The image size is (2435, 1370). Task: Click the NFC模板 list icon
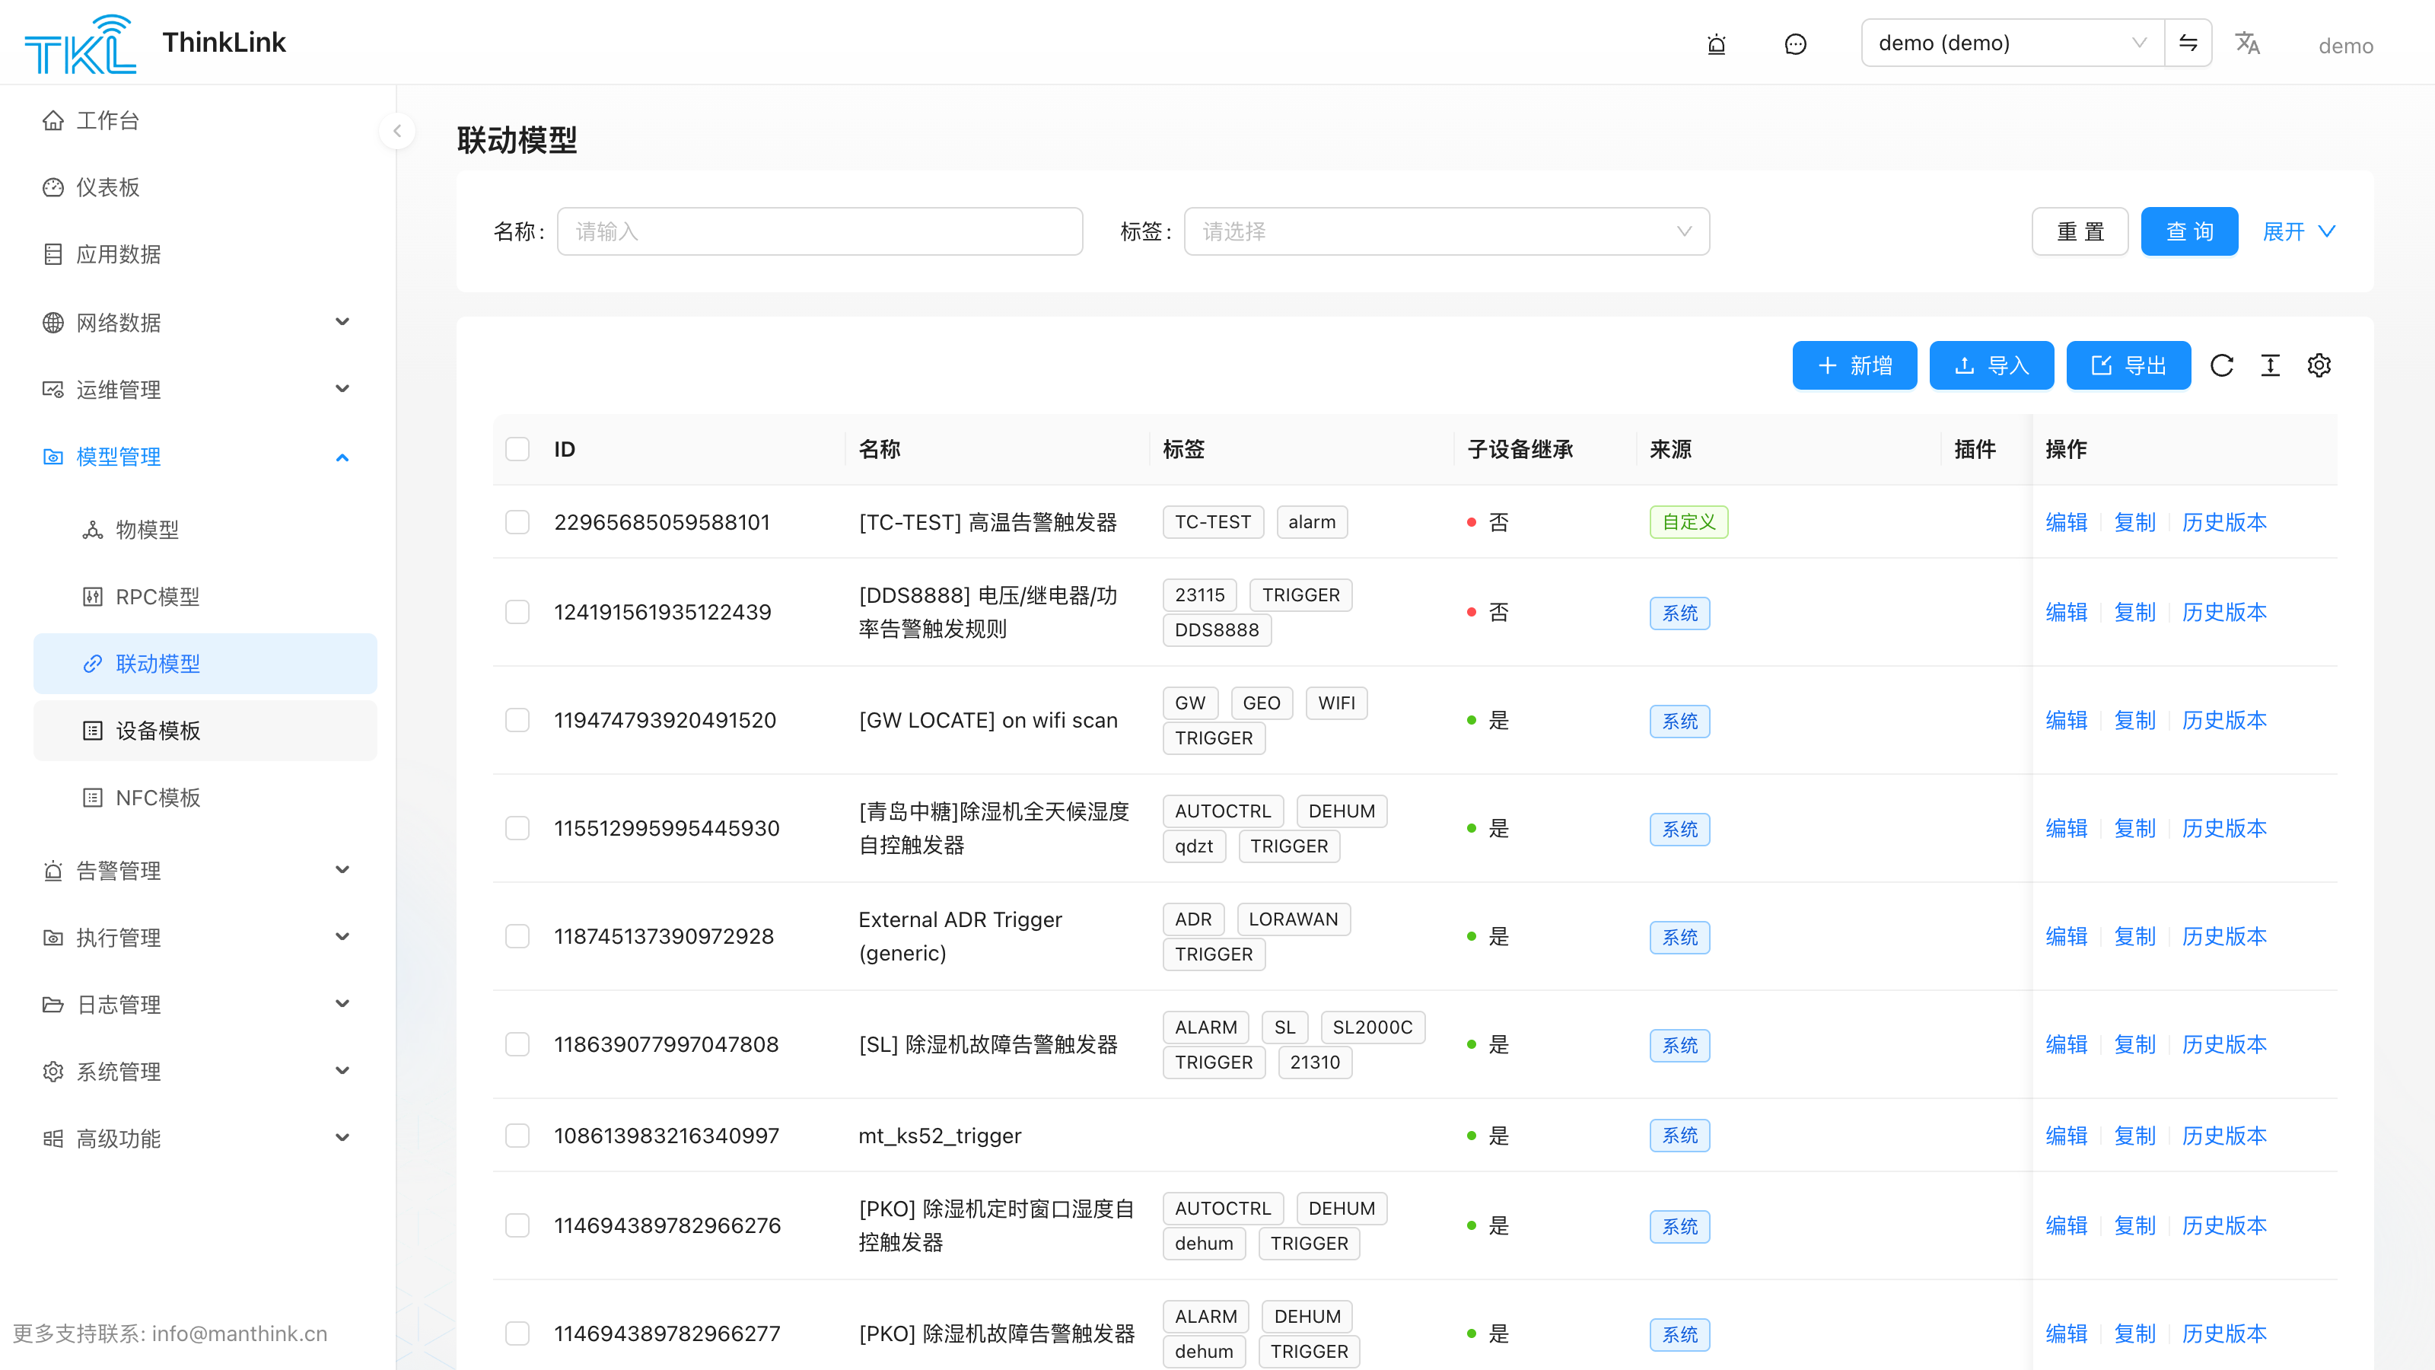[93, 797]
